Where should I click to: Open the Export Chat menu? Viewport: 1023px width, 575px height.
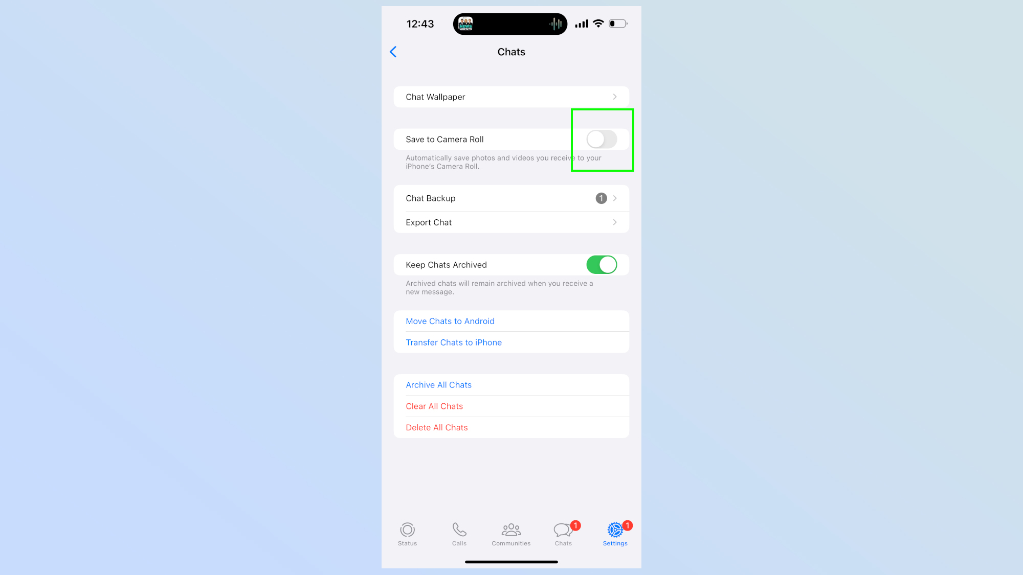(511, 222)
